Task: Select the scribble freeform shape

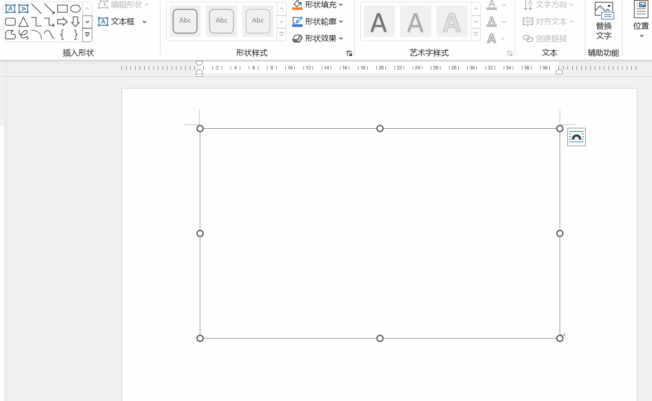Action: pos(23,35)
